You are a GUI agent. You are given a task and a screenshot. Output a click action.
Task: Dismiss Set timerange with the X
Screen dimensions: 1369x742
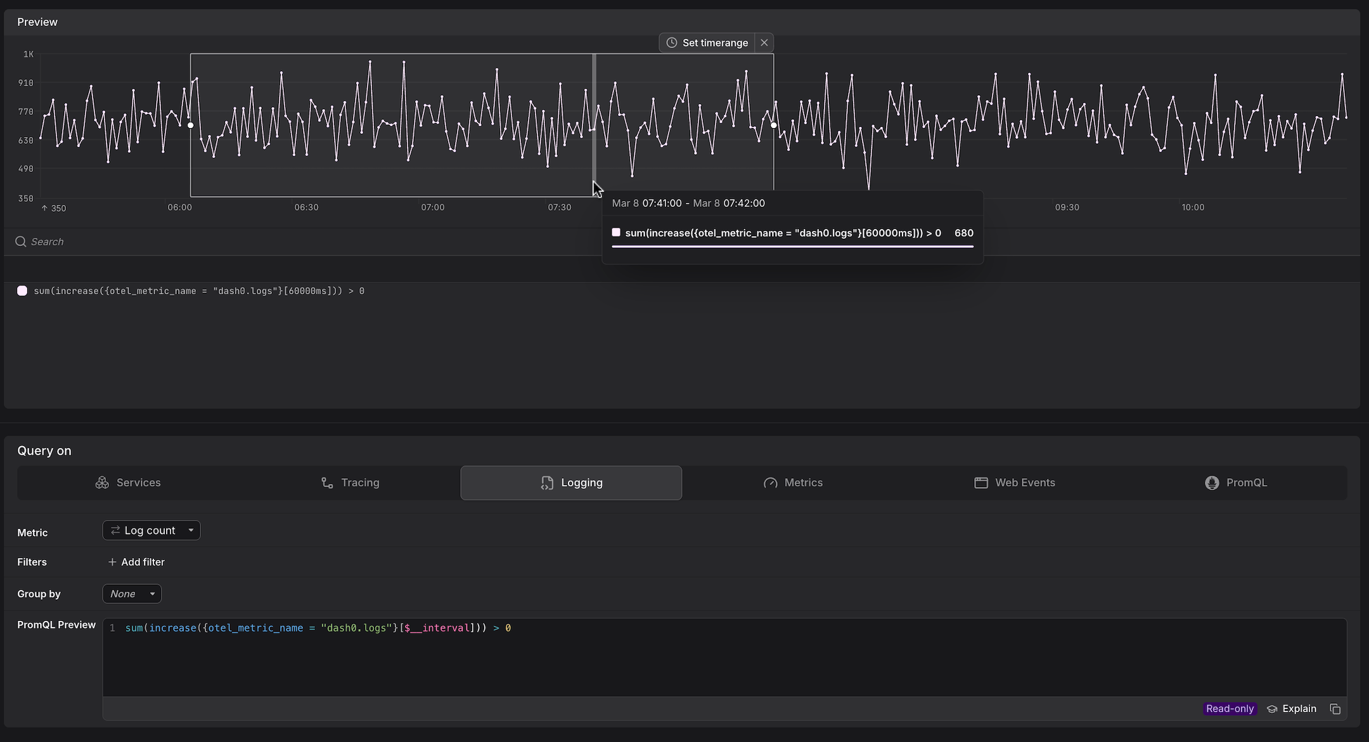point(764,42)
